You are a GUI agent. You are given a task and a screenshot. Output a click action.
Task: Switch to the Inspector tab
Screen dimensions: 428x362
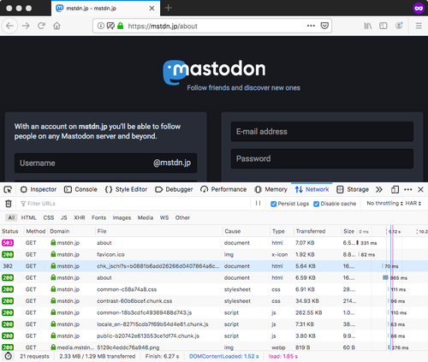click(x=39, y=189)
